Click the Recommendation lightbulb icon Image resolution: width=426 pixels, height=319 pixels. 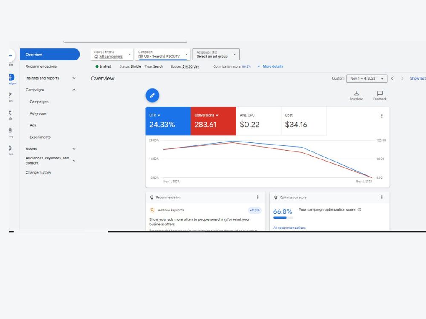coord(152,197)
